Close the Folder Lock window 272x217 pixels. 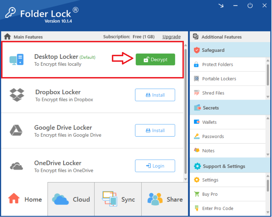click(x=264, y=6)
